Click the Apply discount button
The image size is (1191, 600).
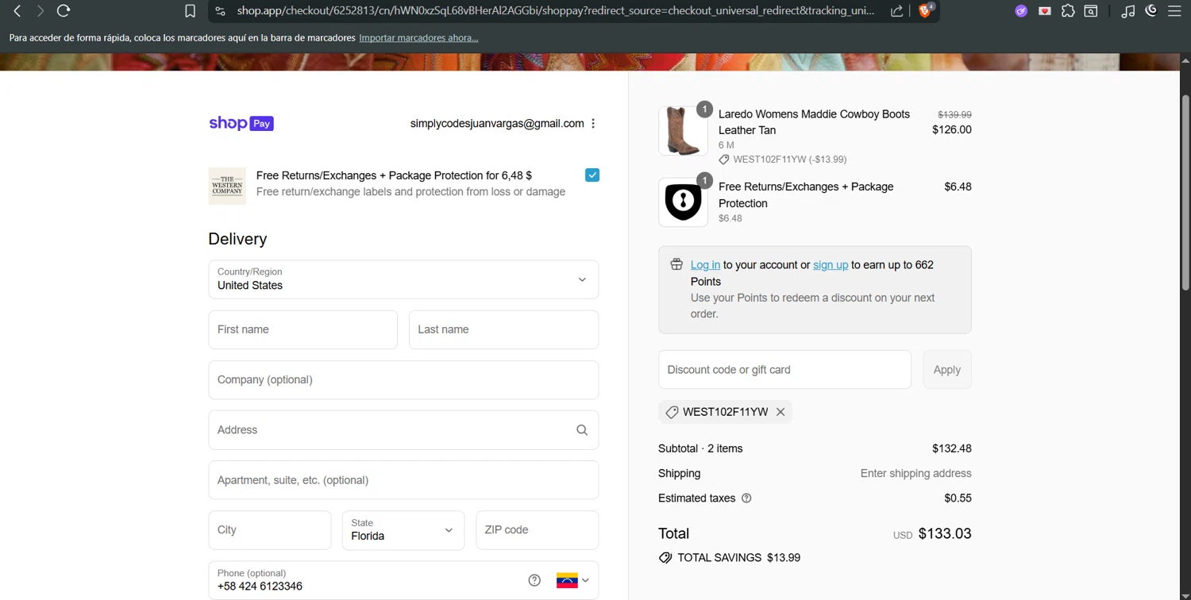pyautogui.click(x=946, y=370)
